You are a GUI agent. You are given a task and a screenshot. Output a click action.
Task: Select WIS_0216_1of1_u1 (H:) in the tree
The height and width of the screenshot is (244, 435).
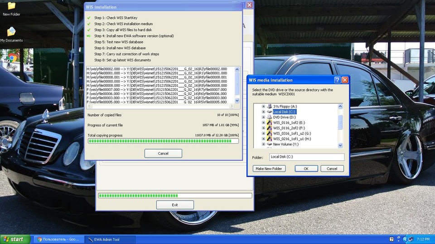[x=292, y=139]
